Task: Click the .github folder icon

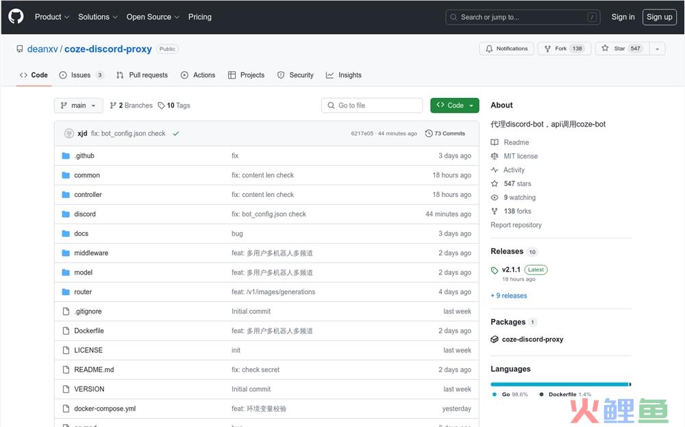Action: pyautogui.click(x=66, y=156)
